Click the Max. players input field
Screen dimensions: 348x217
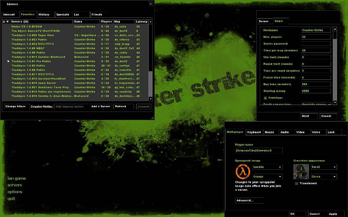316,37
